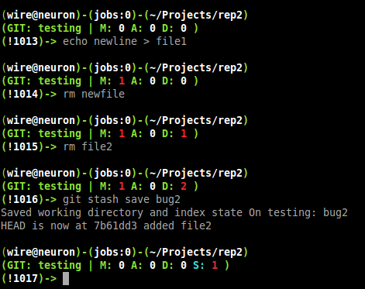Click the command text 'rm file2'
The image size is (365, 289).
[88, 146]
